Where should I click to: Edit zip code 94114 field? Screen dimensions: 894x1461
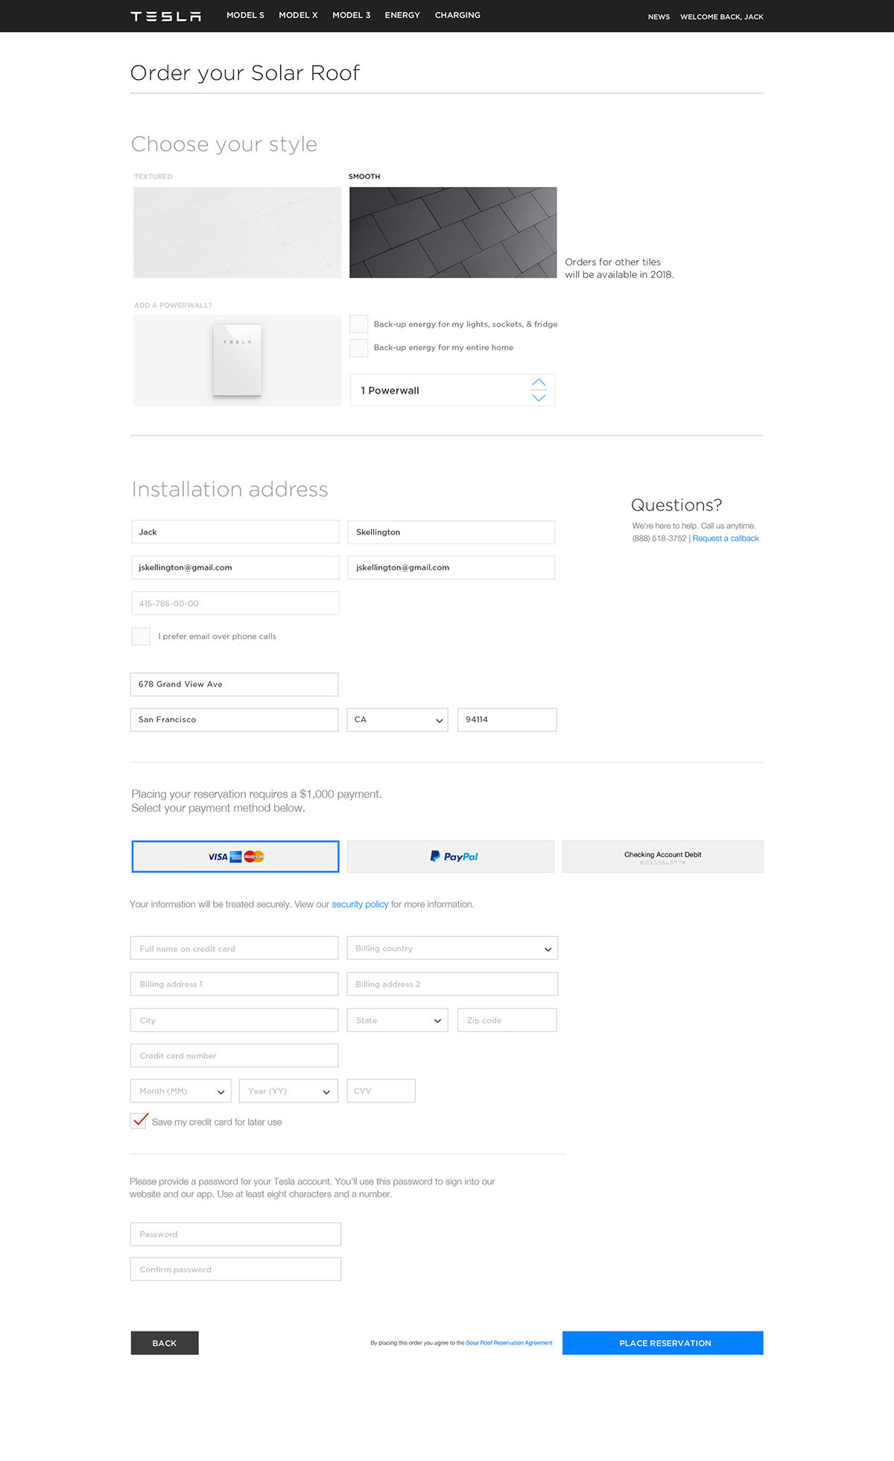pyautogui.click(x=507, y=719)
